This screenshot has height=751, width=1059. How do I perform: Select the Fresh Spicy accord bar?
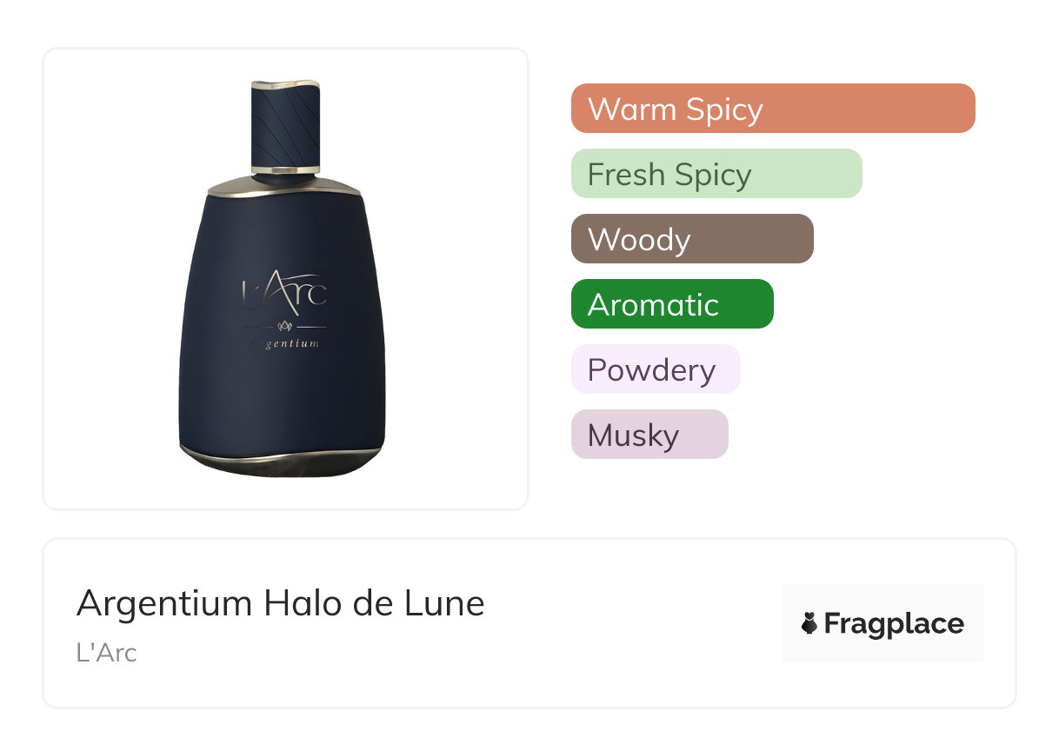[x=716, y=174]
